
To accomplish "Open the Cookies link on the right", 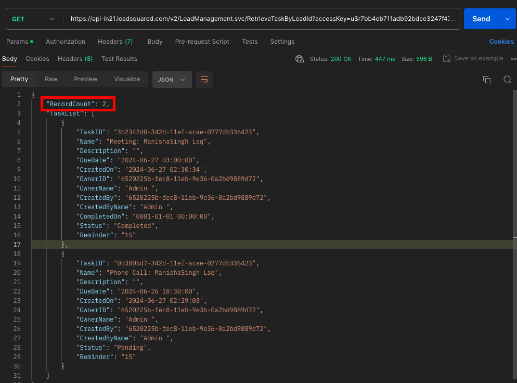I will tap(501, 42).
